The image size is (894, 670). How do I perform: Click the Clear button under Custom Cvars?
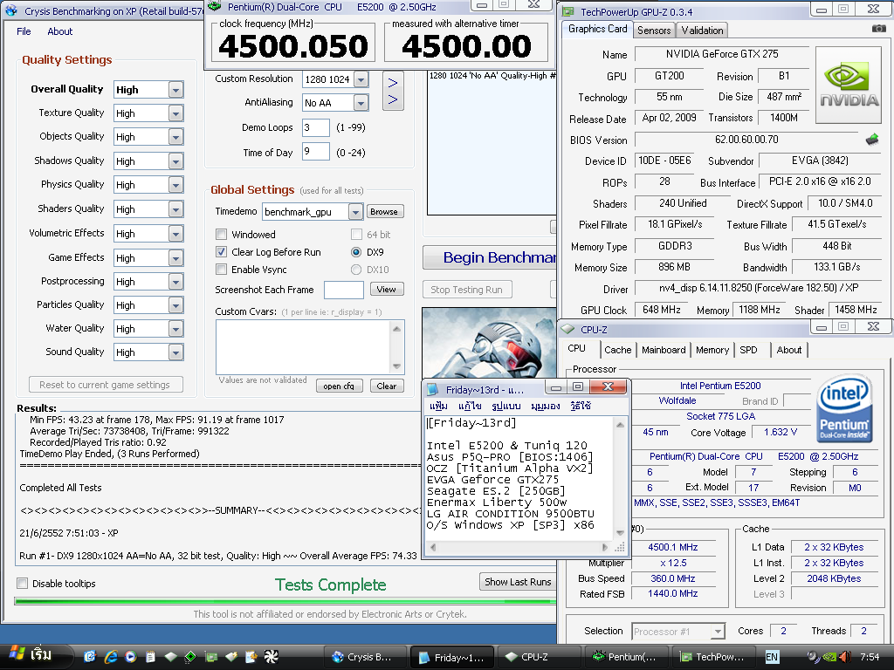[387, 386]
